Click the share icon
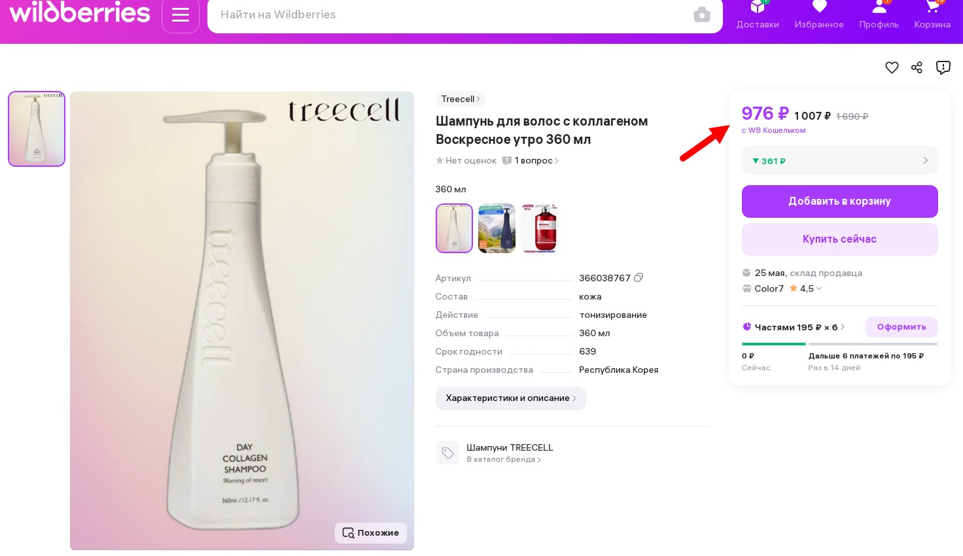Image resolution: width=963 pixels, height=556 pixels. (917, 67)
